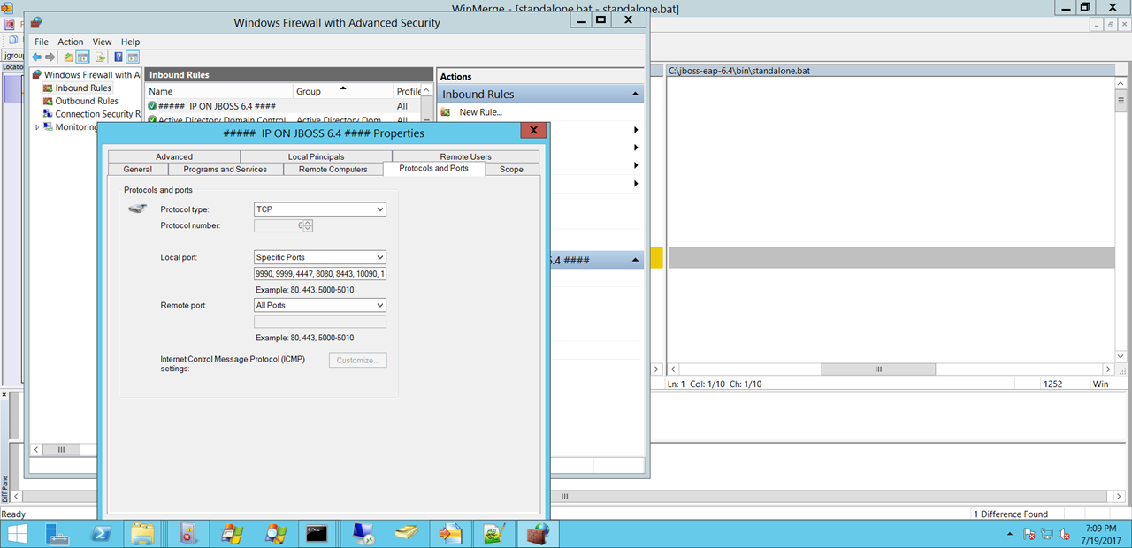1132x548 pixels.
Task: Click the Forward arrow in the firewall toolbar
Action: click(50, 57)
